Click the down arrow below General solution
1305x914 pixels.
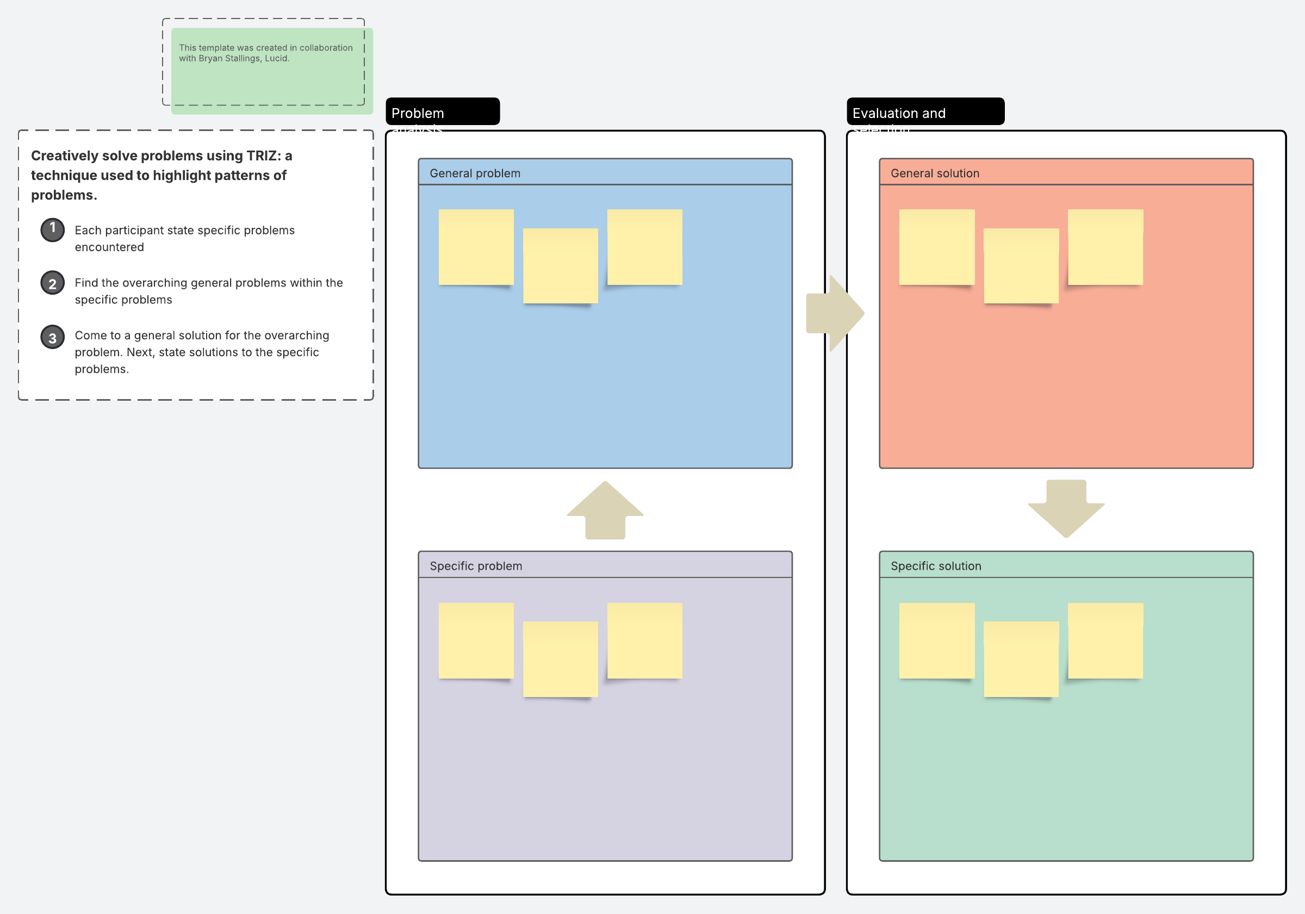click(x=1066, y=508)
